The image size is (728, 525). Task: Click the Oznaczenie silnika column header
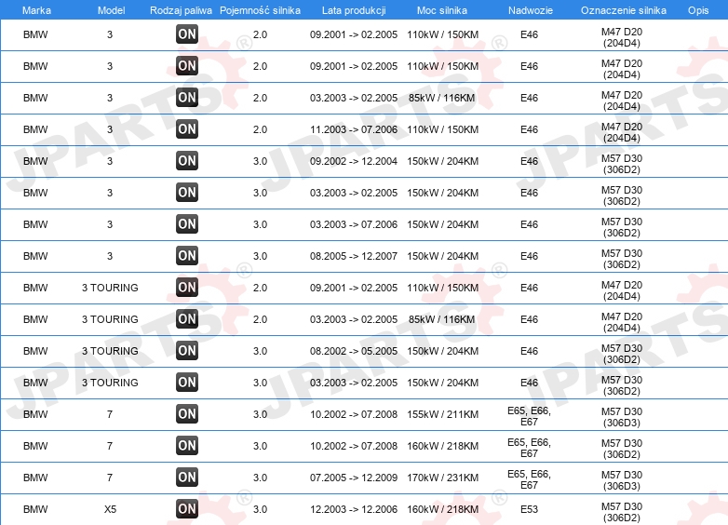click(x=623, y=10)
